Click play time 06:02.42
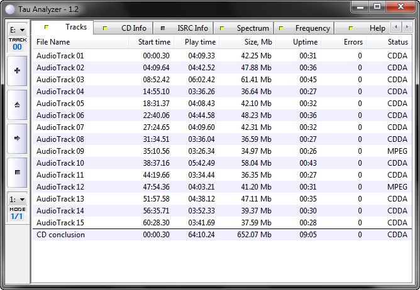The image size is (420, 290). [201, 80]
